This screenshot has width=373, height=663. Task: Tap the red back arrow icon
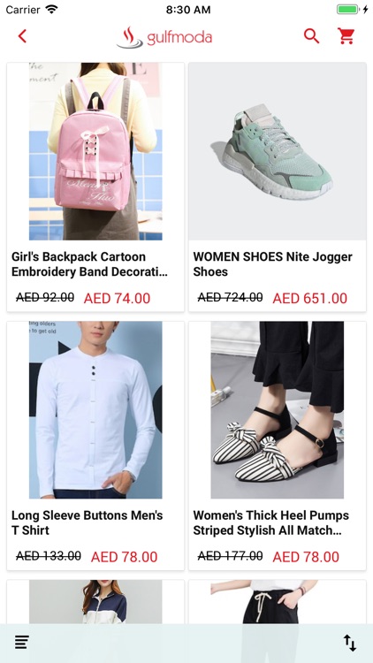(x=22, y=36)
